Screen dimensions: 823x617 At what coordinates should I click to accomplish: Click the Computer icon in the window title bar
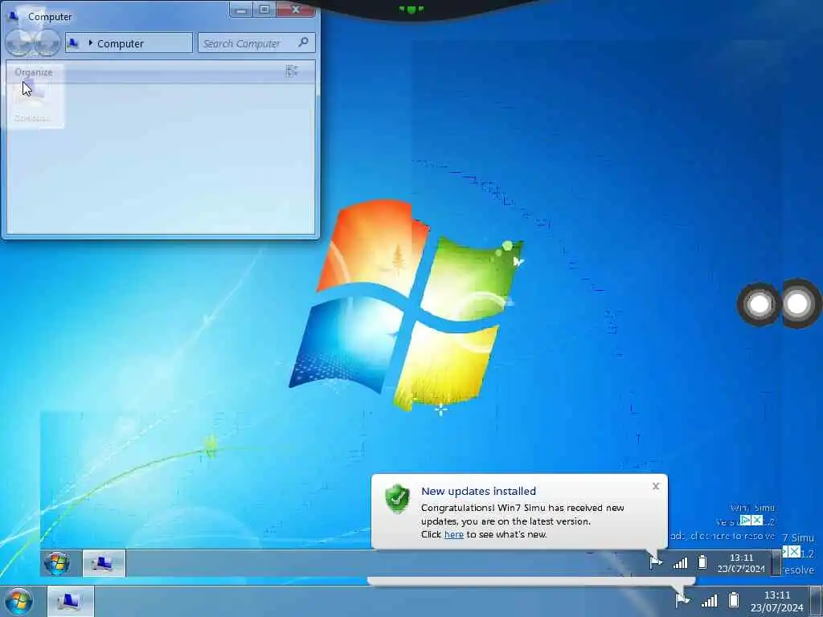14,16
